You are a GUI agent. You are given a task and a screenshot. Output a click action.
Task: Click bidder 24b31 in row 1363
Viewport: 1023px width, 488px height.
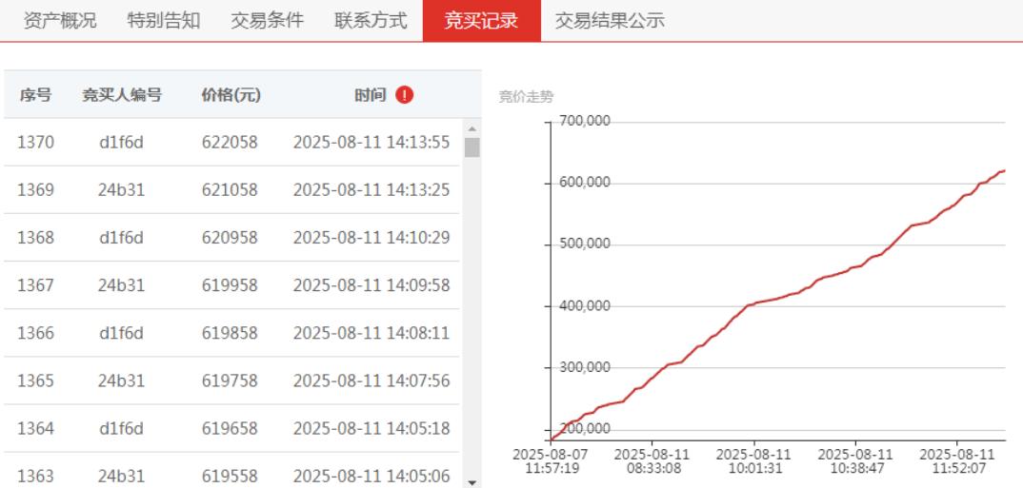point(121,477)
